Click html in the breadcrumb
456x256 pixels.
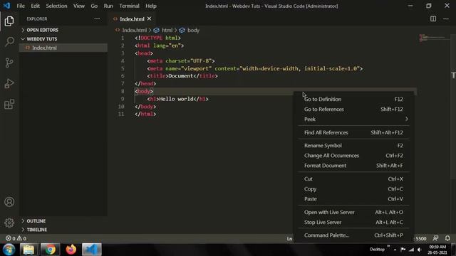coord(167,30)
